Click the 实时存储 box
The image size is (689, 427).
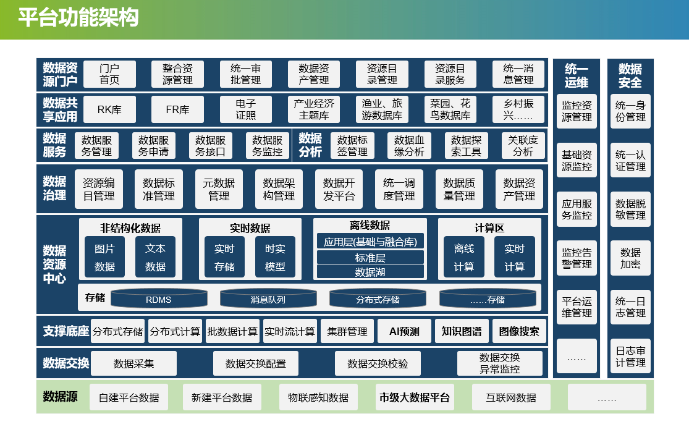(x=224, y=257)
